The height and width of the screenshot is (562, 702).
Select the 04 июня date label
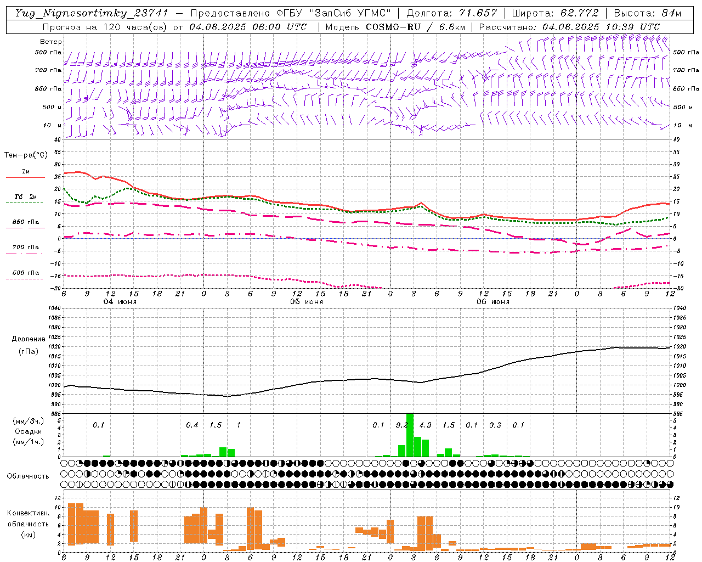pos(120,302)
